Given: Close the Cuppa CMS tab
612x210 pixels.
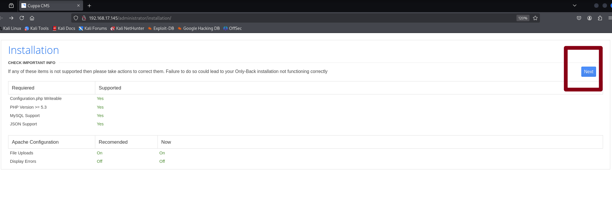Looking at the screenshot, I should point(78,6).
